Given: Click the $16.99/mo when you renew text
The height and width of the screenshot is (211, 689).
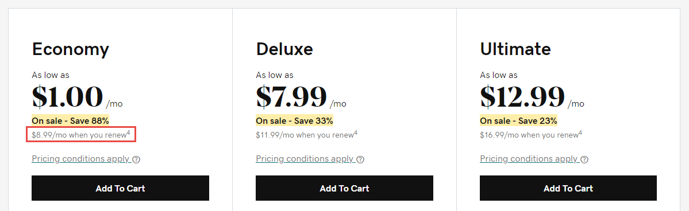Looking at the screenshot, I should click(x=529, y=135).
